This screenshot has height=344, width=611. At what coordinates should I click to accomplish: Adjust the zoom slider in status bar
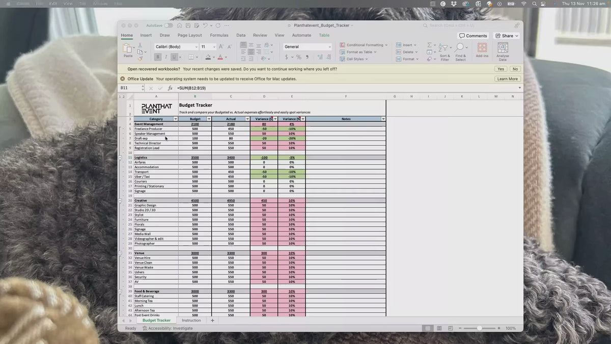pyautogui.click(x=479, y=328)
